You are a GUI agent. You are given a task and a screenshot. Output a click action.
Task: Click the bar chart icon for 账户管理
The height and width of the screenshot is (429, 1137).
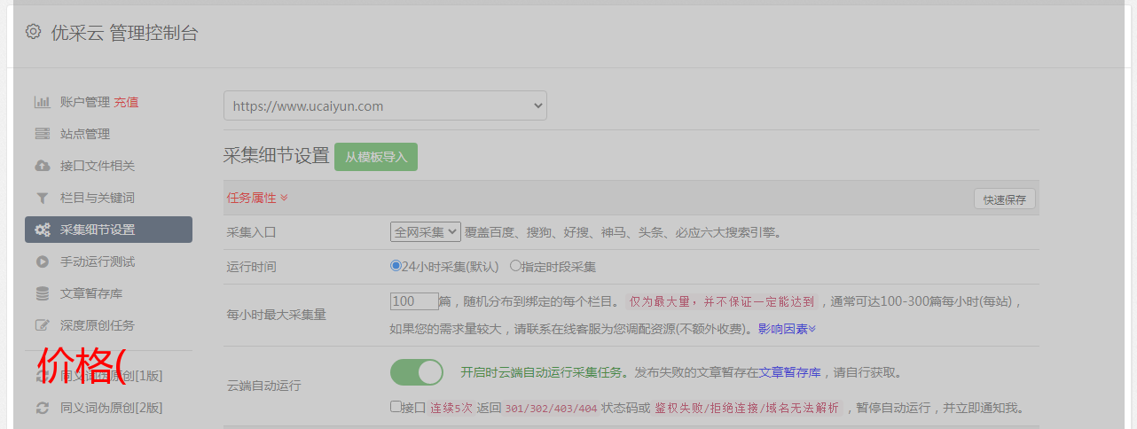(42, 102)
